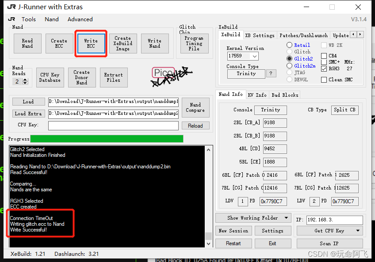Open the Tools menu
Screen dimensions: 375x262
(x=28, y=19)
